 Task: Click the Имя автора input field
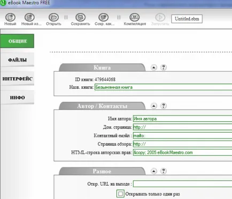click(x=182, y=119)
